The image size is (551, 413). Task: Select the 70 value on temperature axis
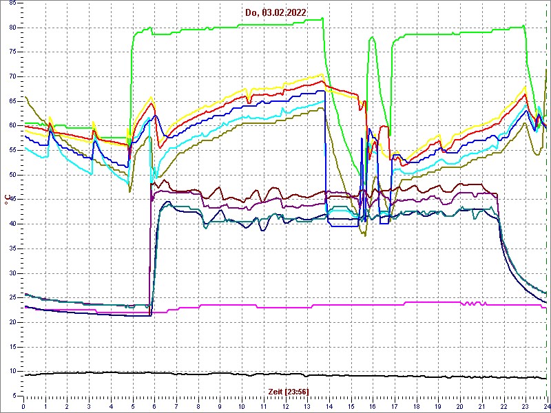click(x=12, y=77)
